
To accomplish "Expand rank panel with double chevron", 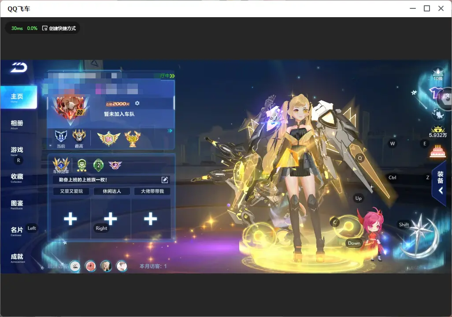I will [170, 131].
